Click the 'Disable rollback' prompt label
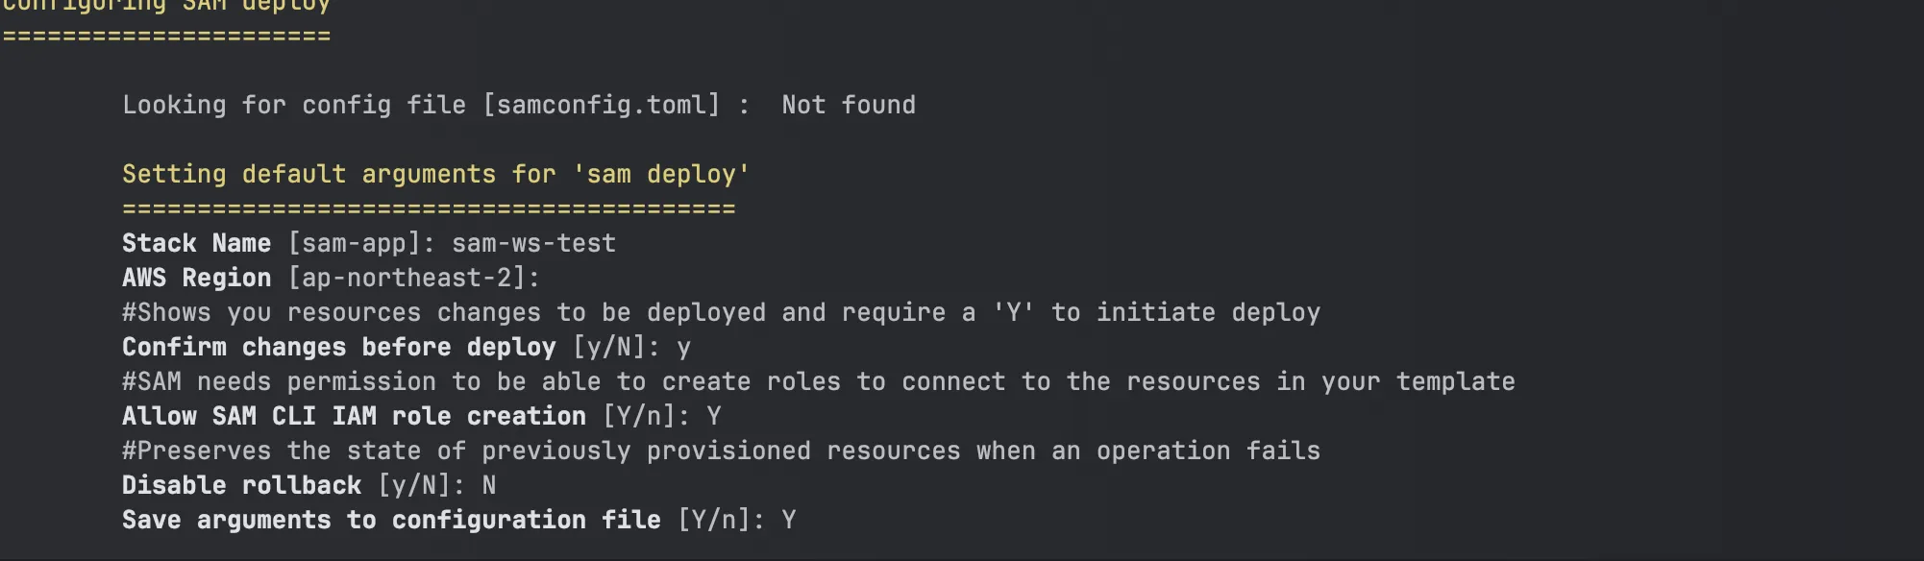The width and height of the screenshot is (1924, 561). [241, 485]
